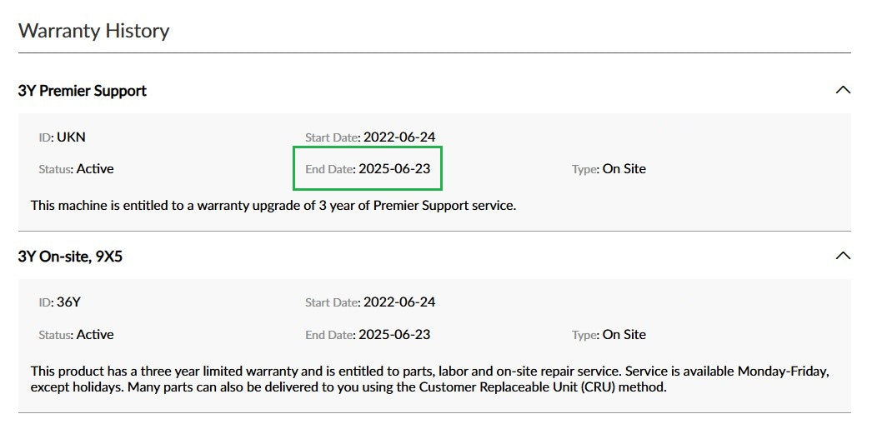The image size is (872, 424).
Task: Click the 3Y On-site End Date value
Action: point(394,334)
